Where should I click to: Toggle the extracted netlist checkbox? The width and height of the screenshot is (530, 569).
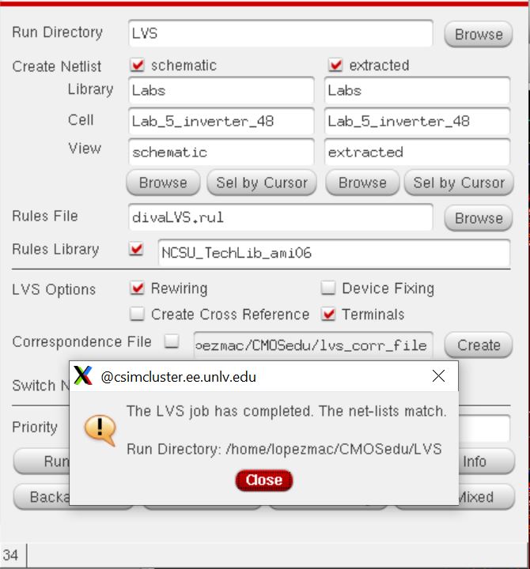[x=335, y=66]
